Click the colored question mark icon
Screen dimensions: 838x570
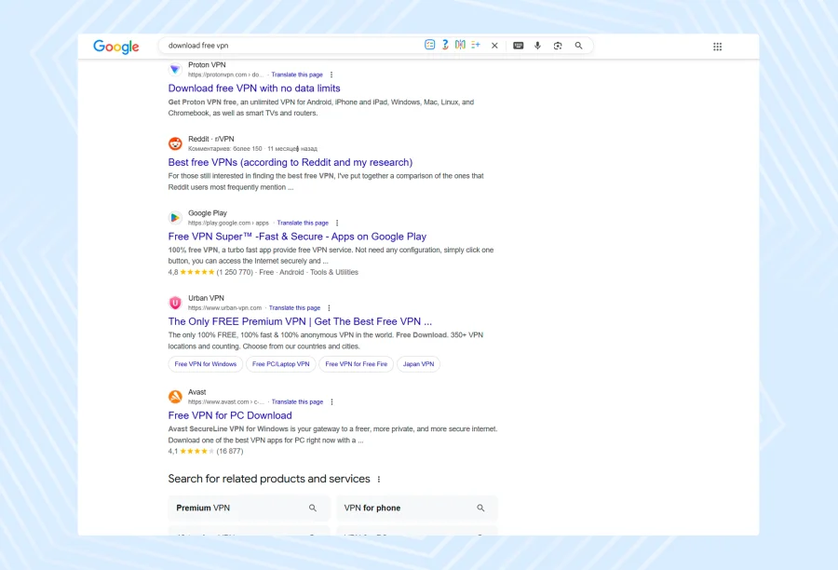(445, 45)
